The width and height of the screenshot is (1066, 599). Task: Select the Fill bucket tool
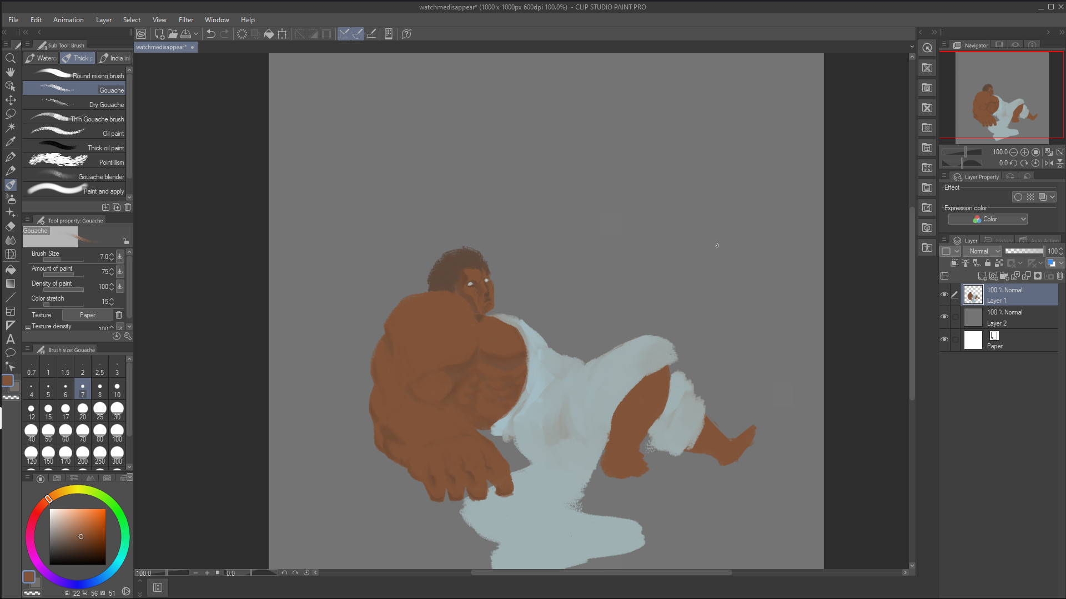[10, 269]
